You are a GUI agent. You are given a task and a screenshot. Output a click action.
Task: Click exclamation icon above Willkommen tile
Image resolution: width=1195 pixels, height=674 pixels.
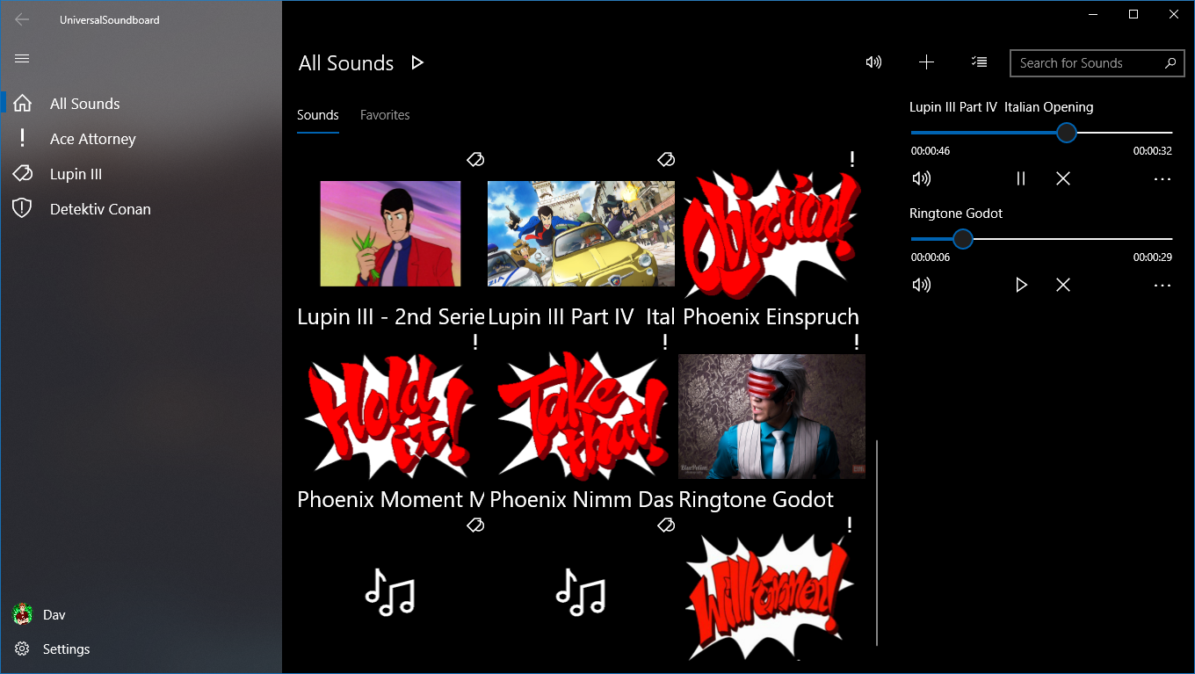pos(850,525)
